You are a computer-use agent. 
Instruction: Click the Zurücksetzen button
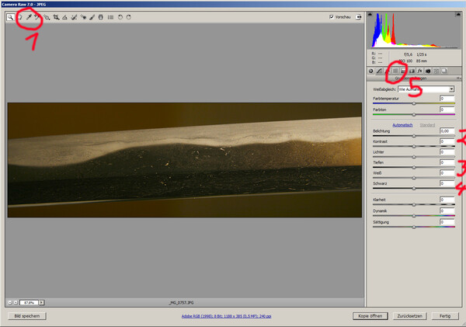pyautogui.click(x=410, y=316)
